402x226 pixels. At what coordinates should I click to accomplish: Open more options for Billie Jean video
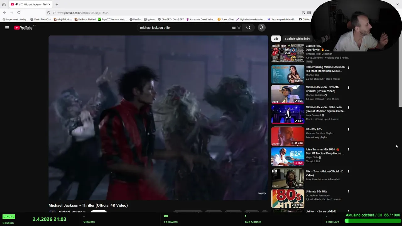[x=348, y=107]
